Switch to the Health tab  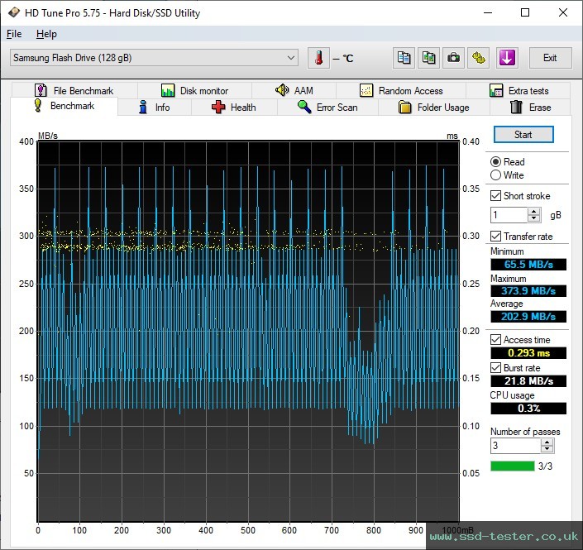[x=234, y=107]
